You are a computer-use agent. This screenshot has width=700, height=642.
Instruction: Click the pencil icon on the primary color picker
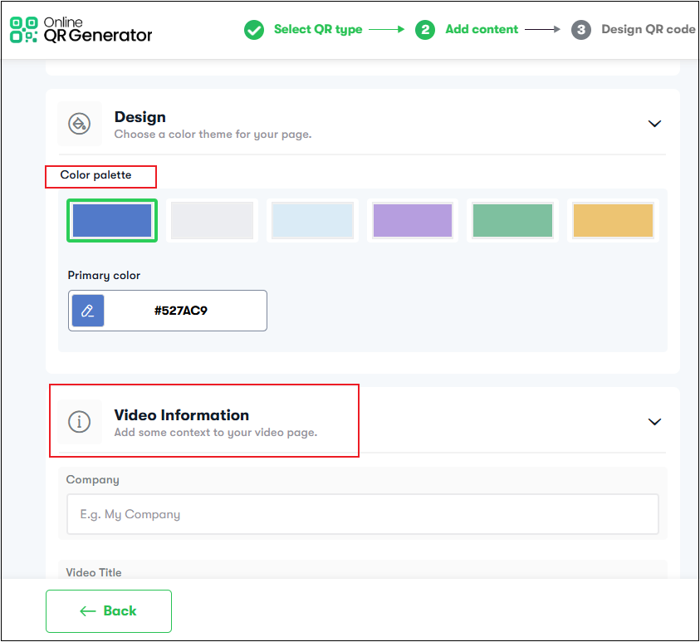pos(87,310)
